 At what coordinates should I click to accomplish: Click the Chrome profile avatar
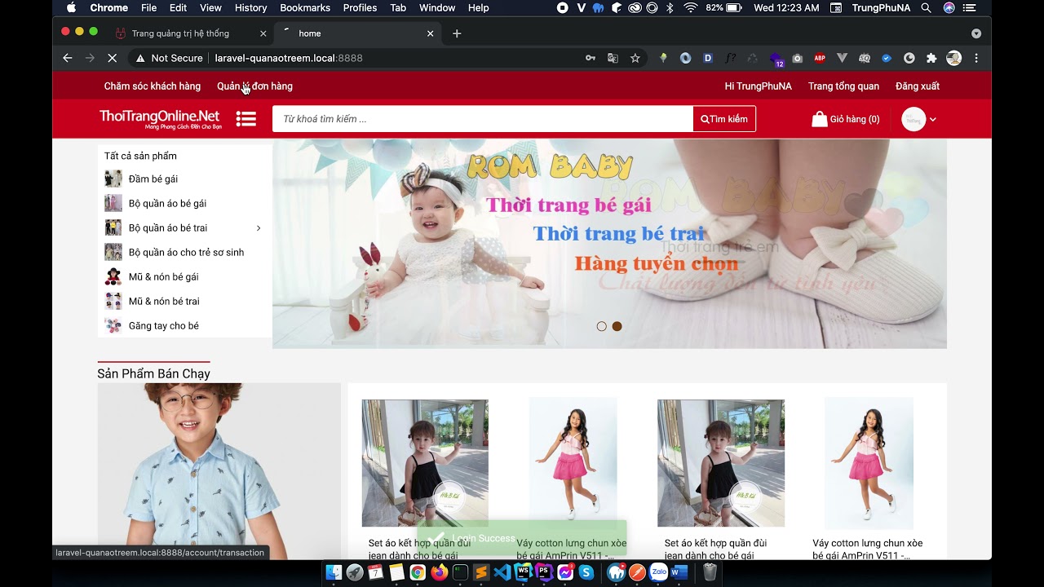pyautogui.click(x=953, y=58)
